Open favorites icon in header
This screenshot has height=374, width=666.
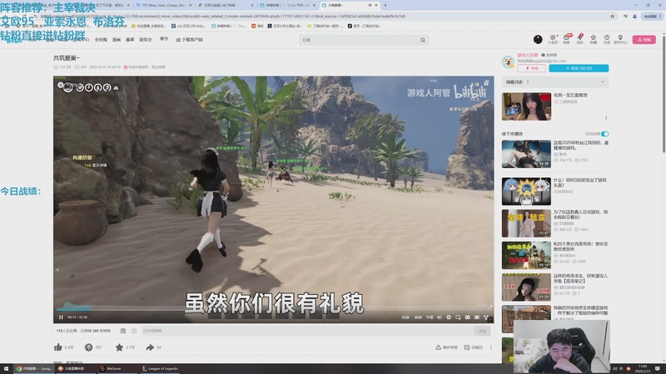coord(594,39)
